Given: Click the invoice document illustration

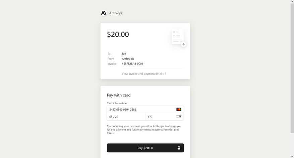Looking at the screenshot, I should pos(177,36).
